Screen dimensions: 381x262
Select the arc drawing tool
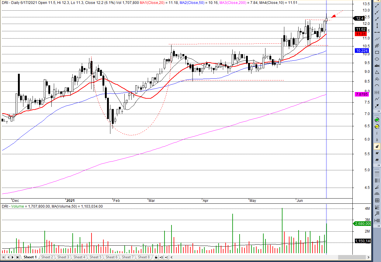[x=377, y=86]
